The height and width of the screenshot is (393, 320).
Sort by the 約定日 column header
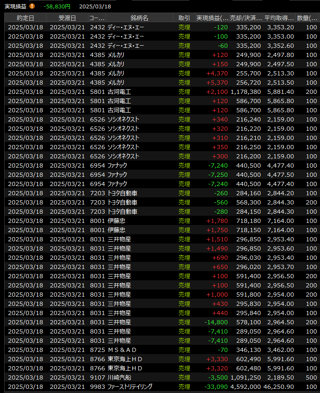26,18
